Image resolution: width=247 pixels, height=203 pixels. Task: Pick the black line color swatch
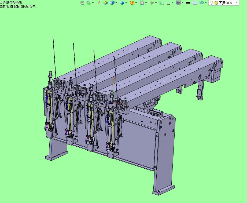coord(188,3)
